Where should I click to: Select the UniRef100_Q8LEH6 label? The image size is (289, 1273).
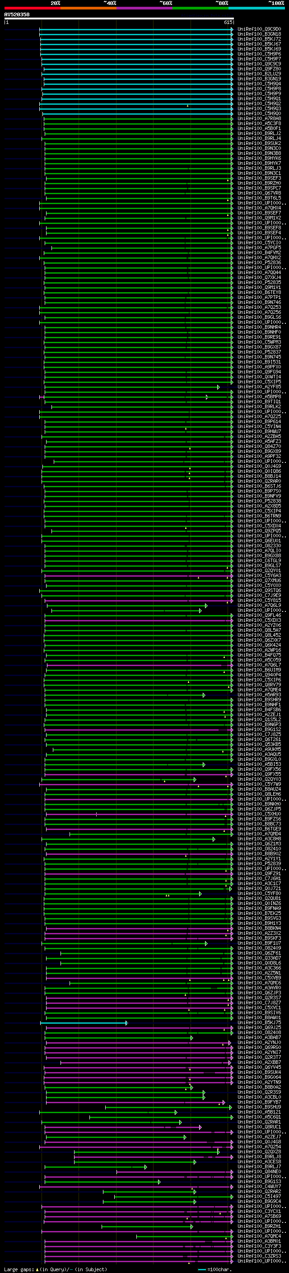(x=259, y=794)
